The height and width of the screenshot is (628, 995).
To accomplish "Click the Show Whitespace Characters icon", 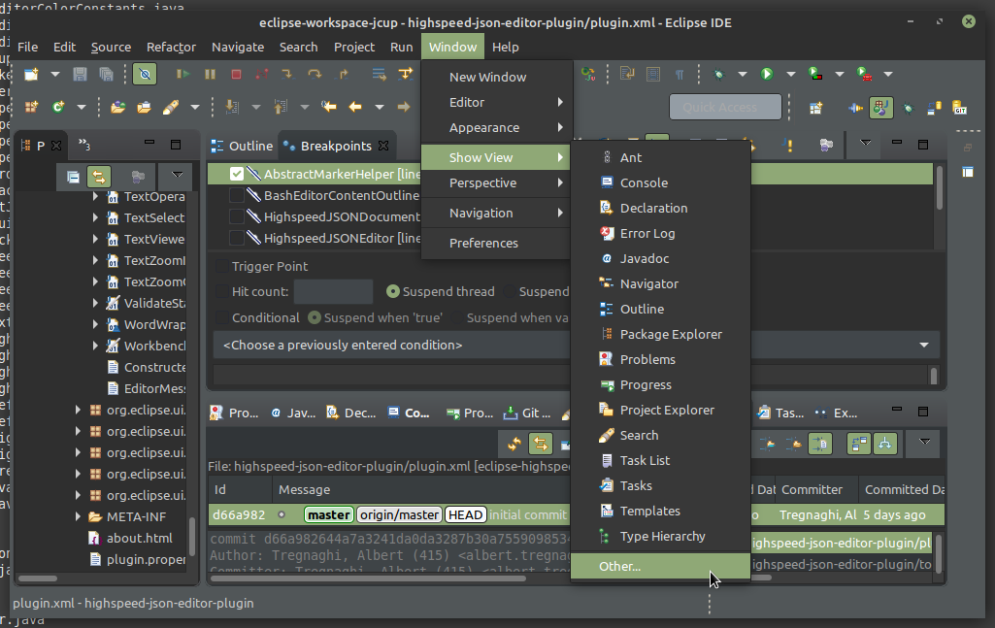I will tap(679, 74).
